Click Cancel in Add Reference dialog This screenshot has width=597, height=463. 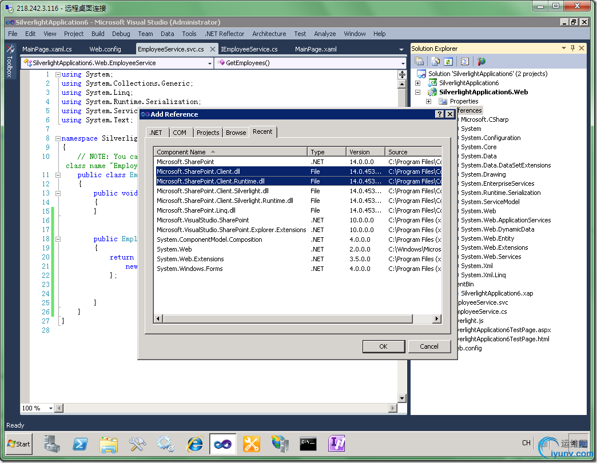click(x=429, y=346)
